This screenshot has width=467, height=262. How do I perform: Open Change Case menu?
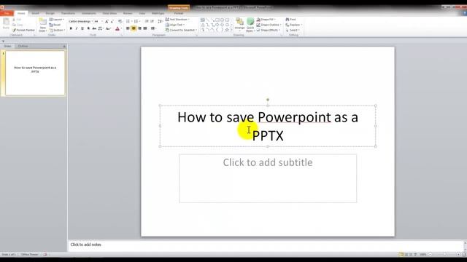(x=108, y=28)
